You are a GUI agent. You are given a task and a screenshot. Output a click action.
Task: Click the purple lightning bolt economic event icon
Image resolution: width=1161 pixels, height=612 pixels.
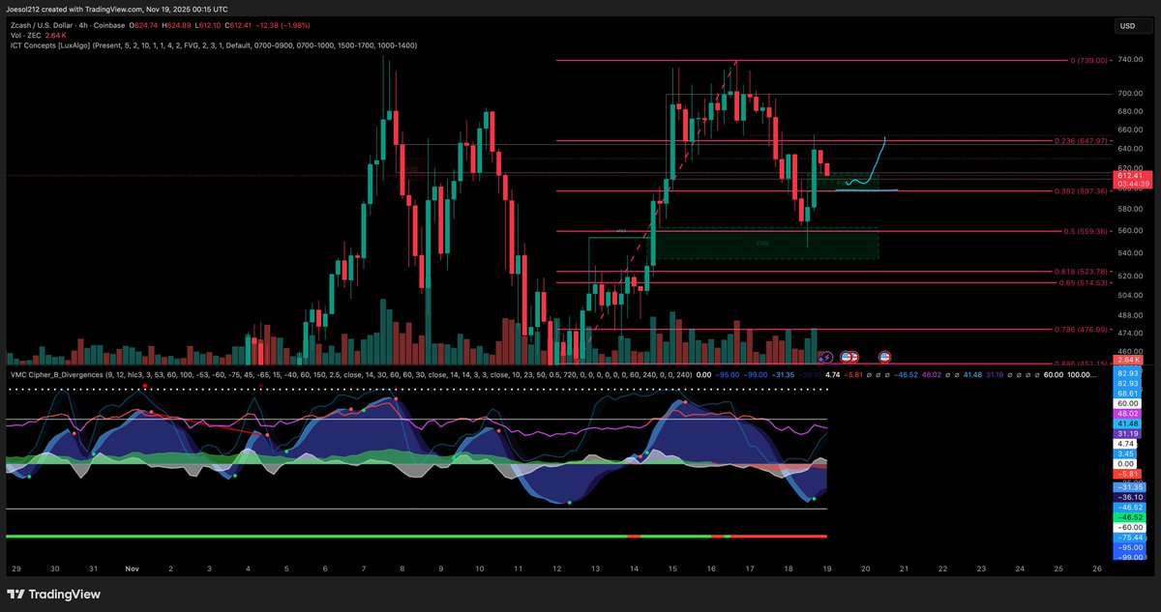826,357
